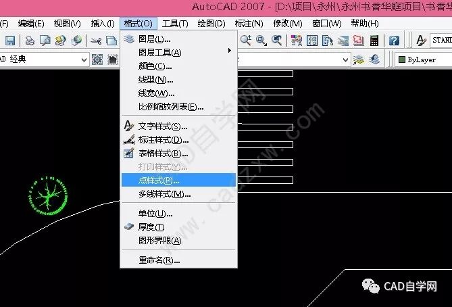Choose 颜色(C)... menu entry
452x307 pixels.
[x=178, y=66]
